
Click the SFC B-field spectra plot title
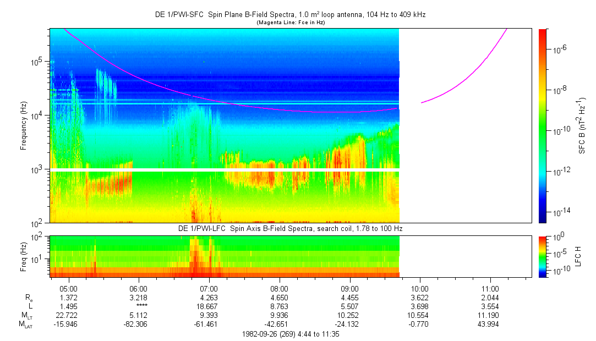pyautogui.click(x=290, y=15)
